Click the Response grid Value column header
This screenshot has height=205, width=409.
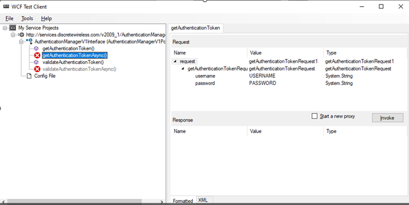tap(285, 131)
